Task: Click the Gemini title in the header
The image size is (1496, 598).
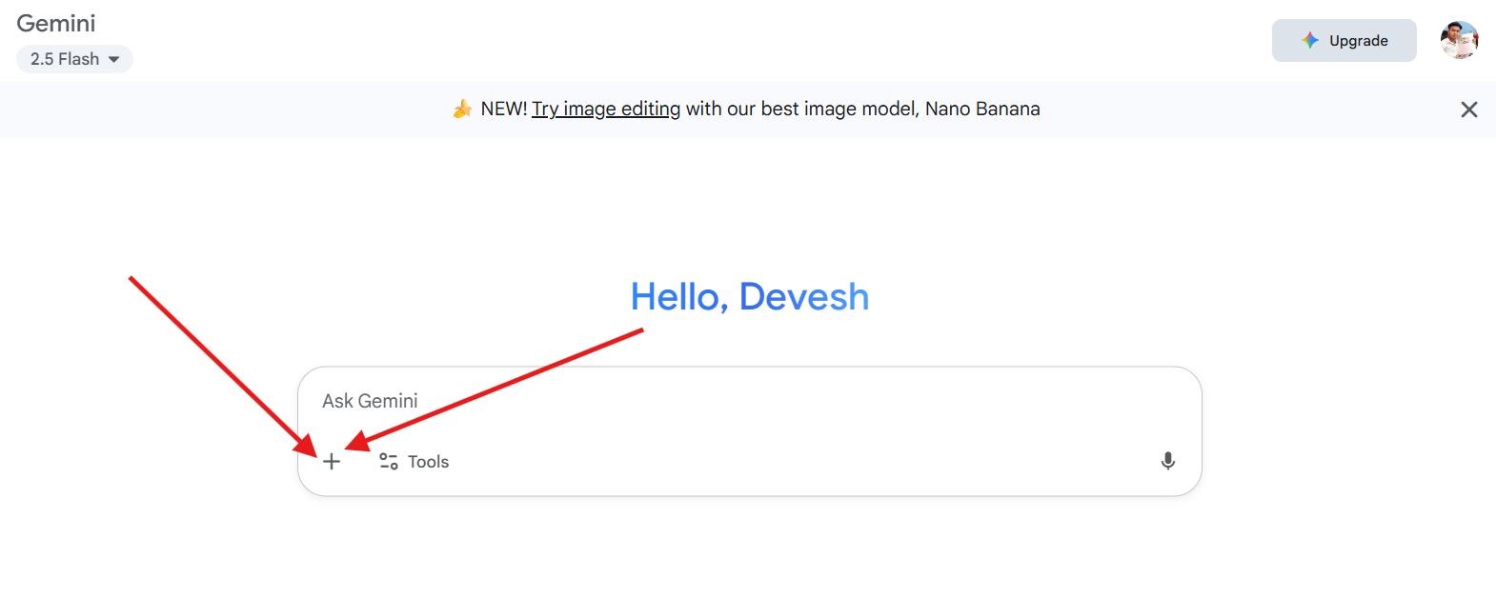Action: (56, 23)
